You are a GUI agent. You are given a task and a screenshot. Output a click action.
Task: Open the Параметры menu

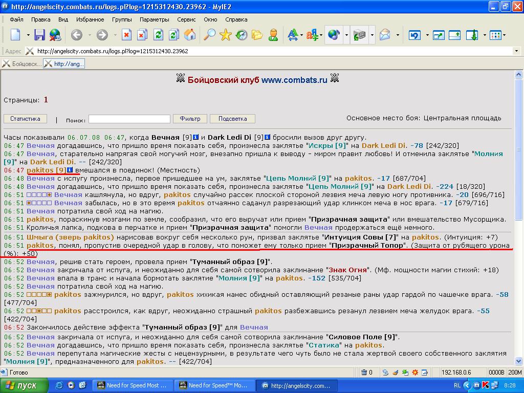click(155, 19)
